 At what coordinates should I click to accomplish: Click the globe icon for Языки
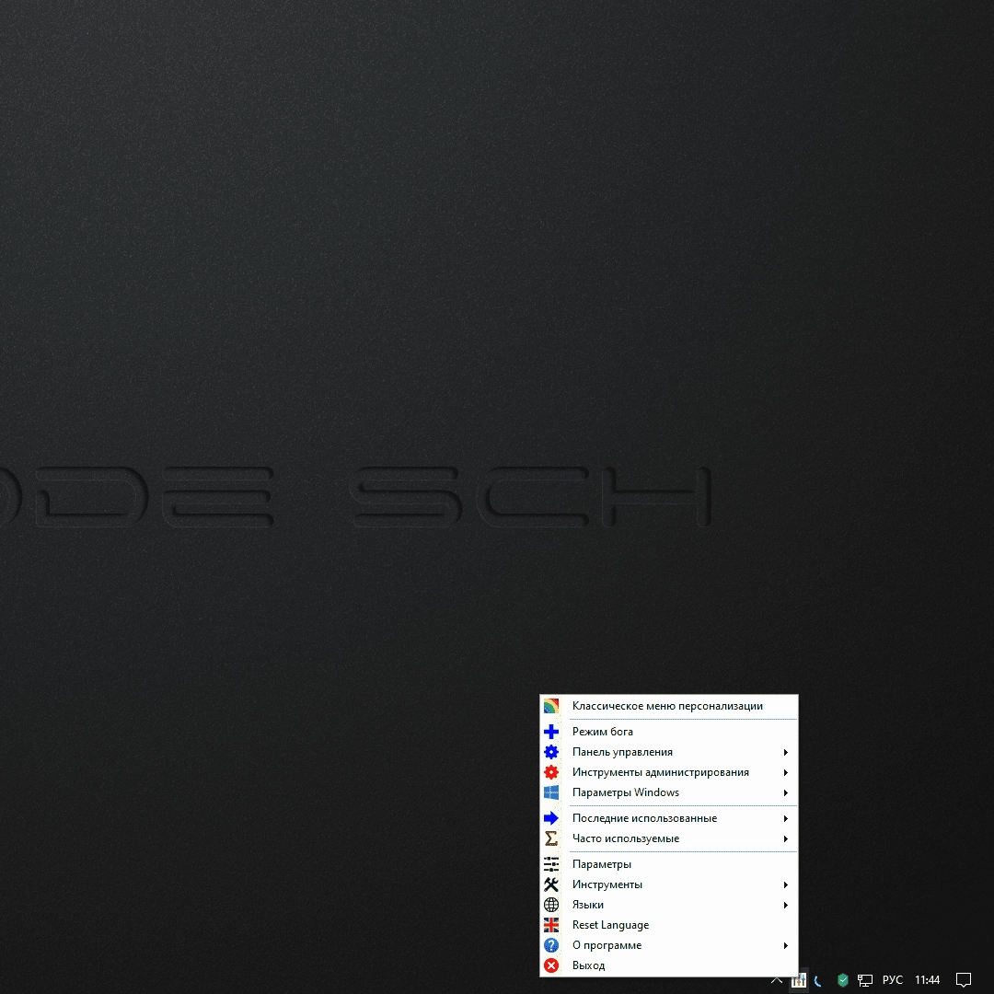(551, 905)
